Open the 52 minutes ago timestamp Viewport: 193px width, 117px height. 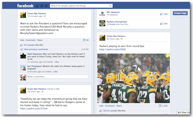coord(35,16)
